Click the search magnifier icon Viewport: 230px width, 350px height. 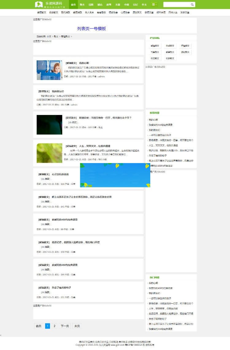pyautogui.click(x=192, y=5)
